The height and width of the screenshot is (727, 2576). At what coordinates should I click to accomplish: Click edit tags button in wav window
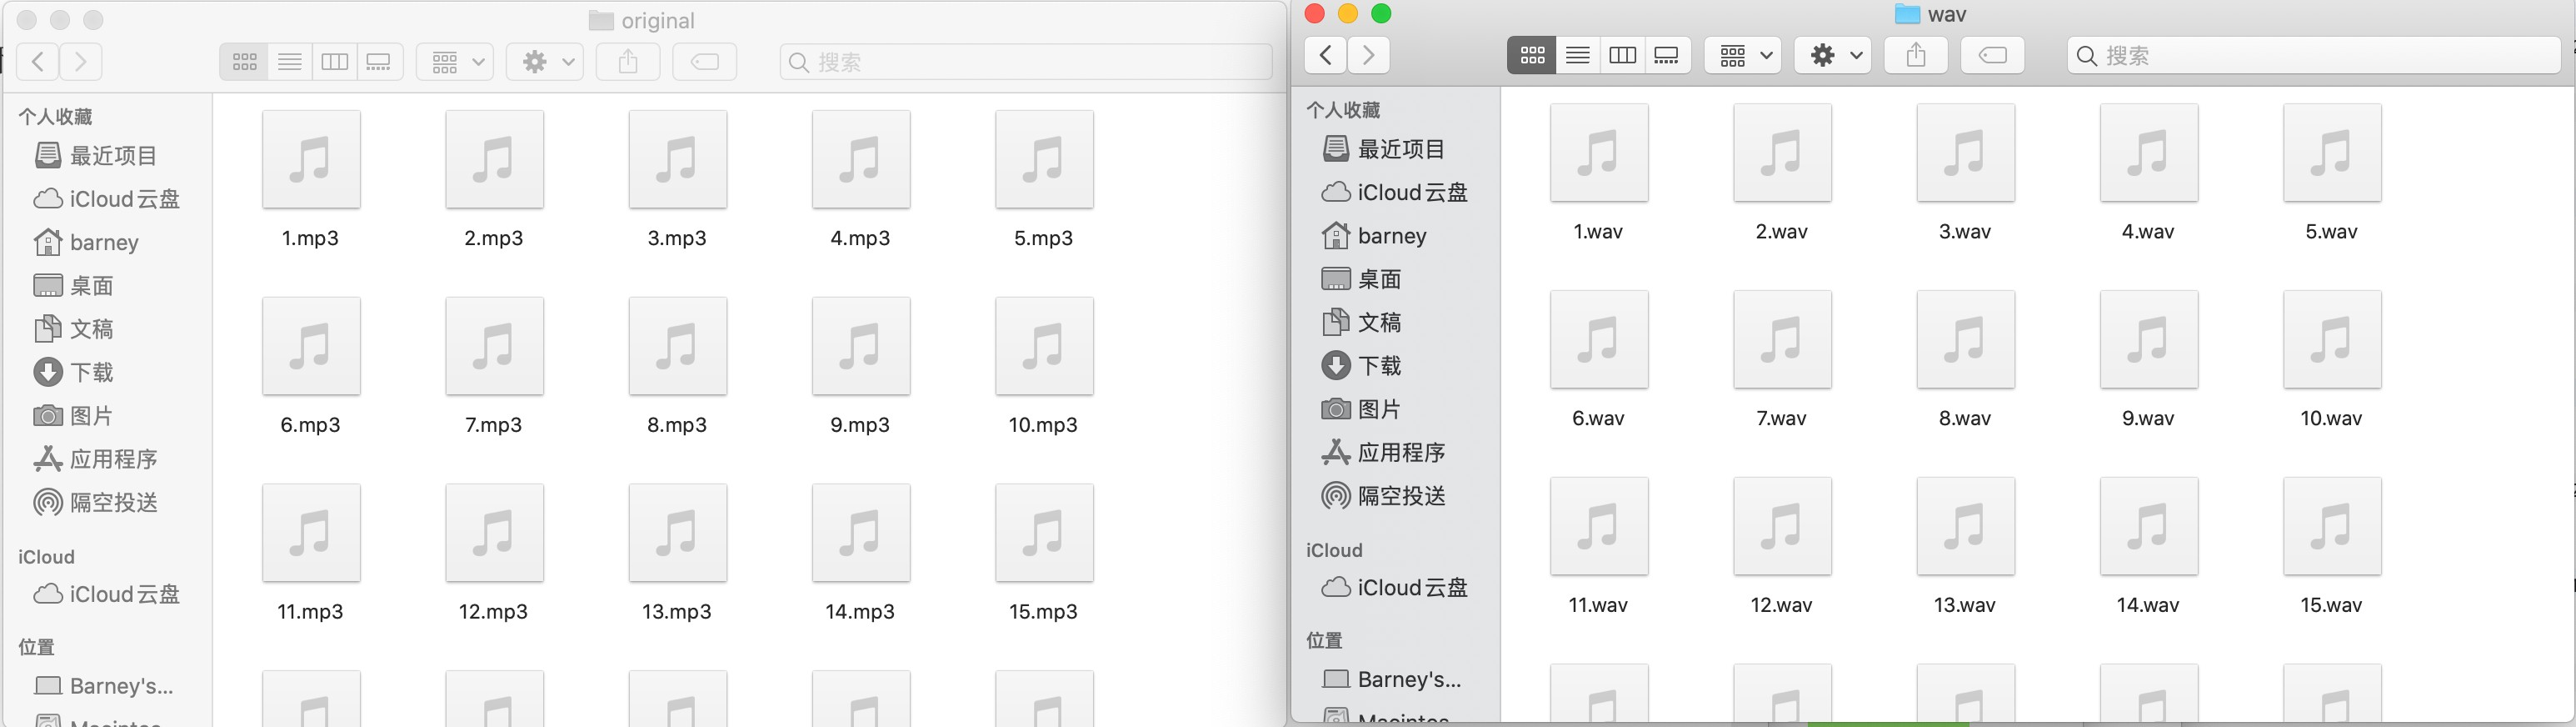1993,55
